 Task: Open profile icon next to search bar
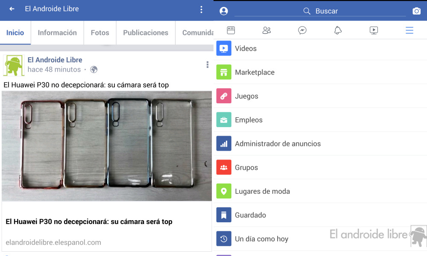[x=224, y=11]
